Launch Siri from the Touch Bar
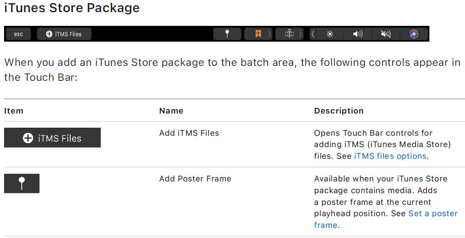 (414, 34)
